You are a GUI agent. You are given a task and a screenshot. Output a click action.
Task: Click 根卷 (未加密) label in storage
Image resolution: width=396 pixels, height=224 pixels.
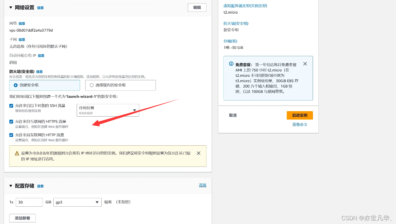[x=117, y=202]
